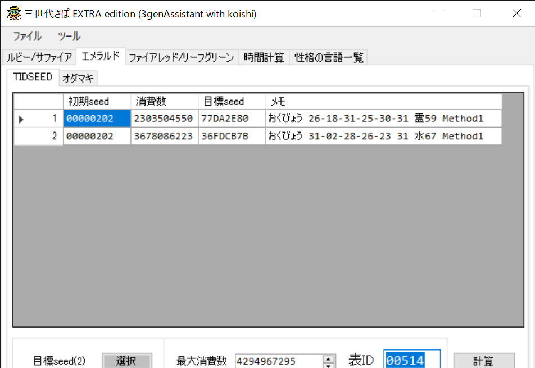Increase 最大消費数 with up arrow
This screenshot has width=535, height=368.
pos(328,359)
